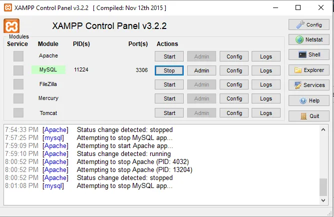Click the log scrollbar down arrow
Image resolution: width=334 pixels, height=217 pixels.
[323, 200]
